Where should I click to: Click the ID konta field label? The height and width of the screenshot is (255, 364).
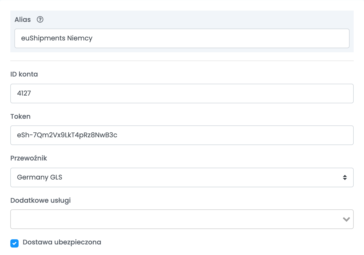pyautogui.click(x=24, y=74)
